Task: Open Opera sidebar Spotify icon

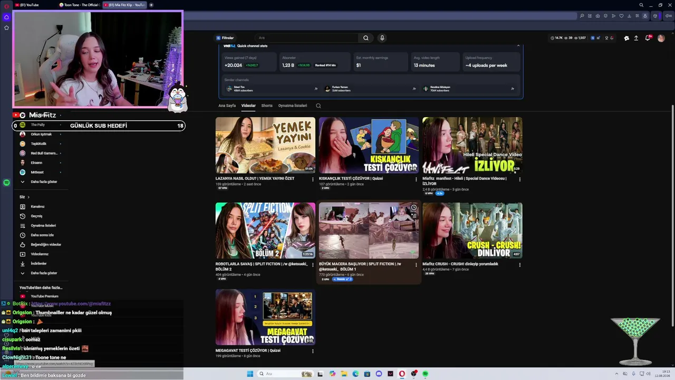Action: (6, 183)
